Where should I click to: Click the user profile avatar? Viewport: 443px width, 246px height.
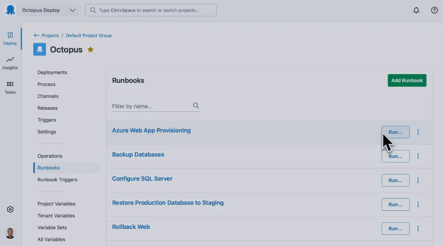click(10, 233)
